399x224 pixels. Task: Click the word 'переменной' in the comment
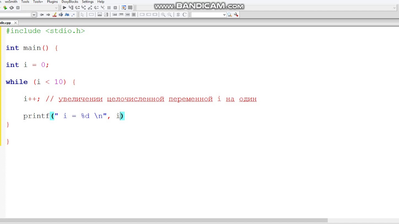191,99
